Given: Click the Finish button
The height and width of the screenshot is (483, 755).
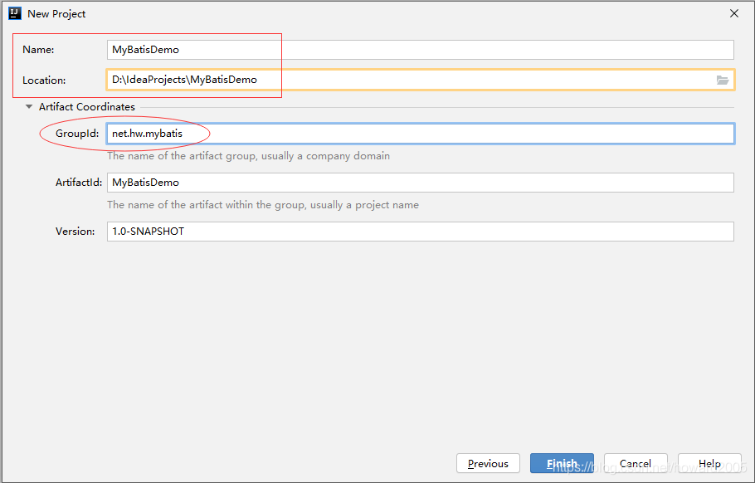Looking at the screenshot, I should coord(562,463).
